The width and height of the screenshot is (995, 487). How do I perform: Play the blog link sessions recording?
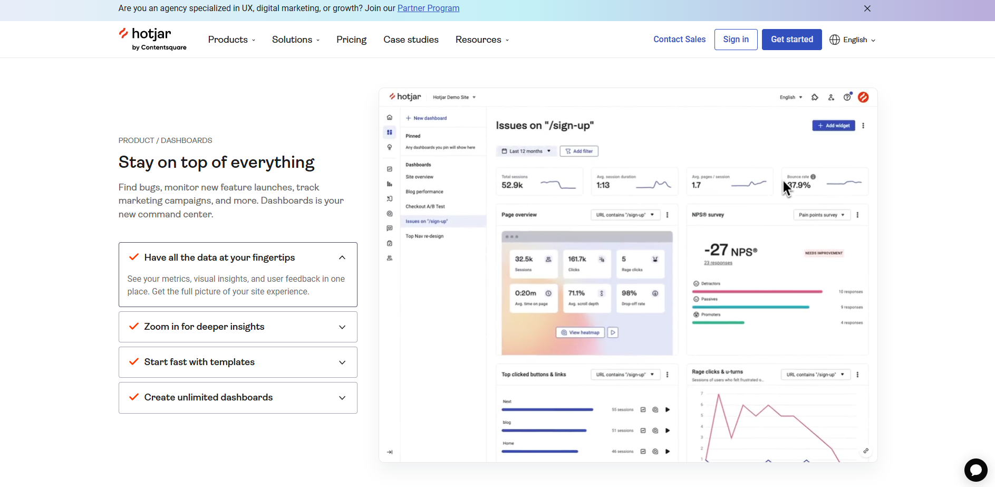[x=668, y=431]
